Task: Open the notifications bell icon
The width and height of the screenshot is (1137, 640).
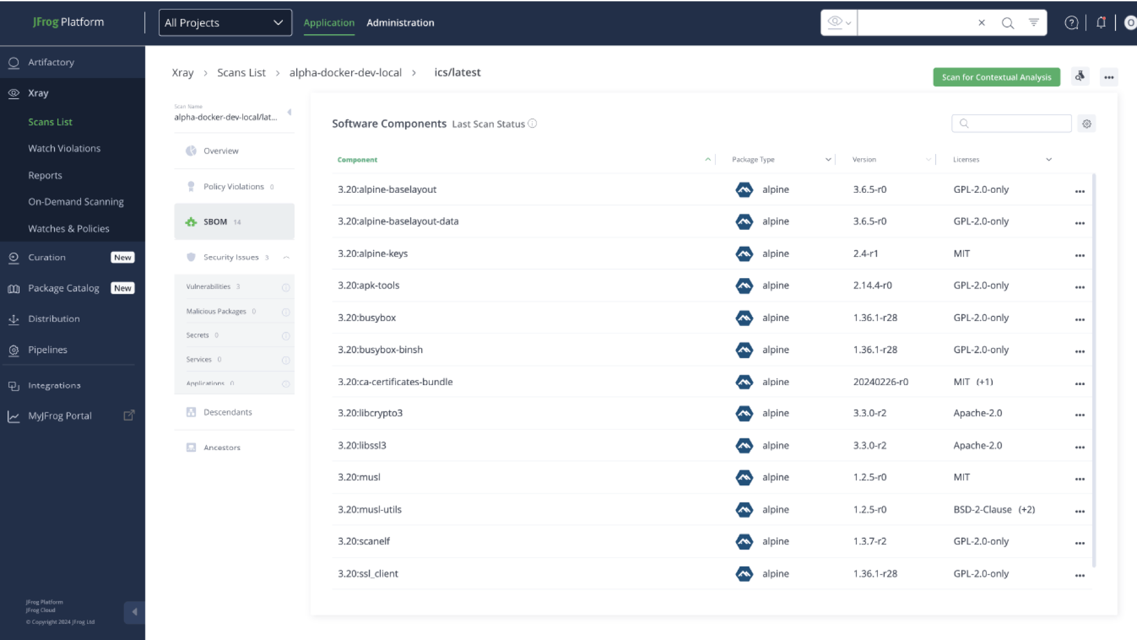Action: (1101, 23)
